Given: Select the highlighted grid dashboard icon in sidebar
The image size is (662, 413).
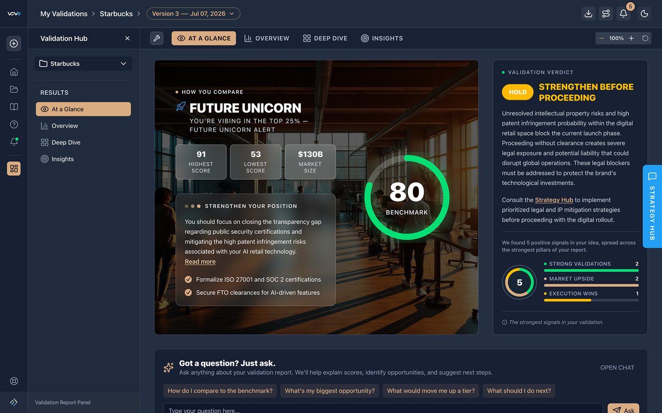Looking at the screenshot, I should tap(14, 169).
